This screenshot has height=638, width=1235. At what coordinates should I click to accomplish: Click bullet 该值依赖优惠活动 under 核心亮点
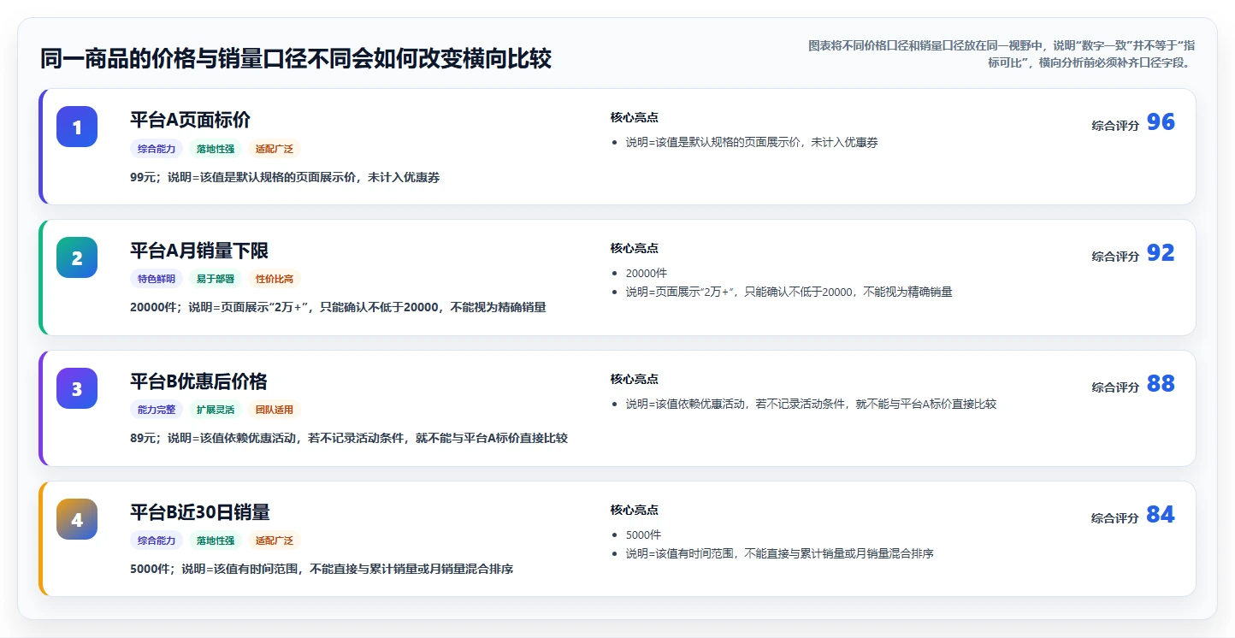tap(811, 405)
